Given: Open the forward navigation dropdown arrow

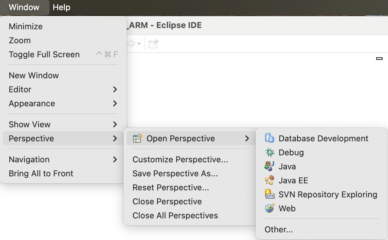Looking at the screenshot, I should click(139, 44).
